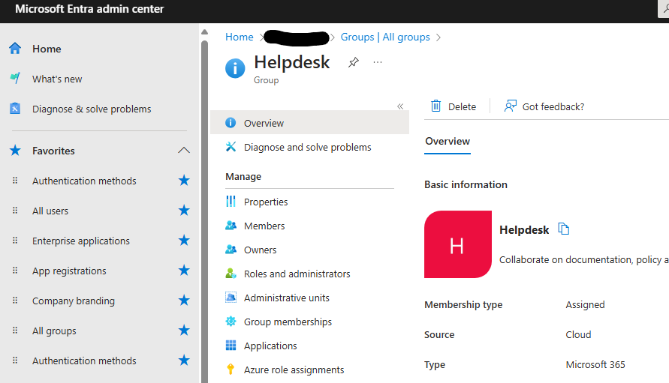Click the Microsoft Entra admin center title
The height and width of the screenshot is (383, 669).
click(x=89, y=9)
